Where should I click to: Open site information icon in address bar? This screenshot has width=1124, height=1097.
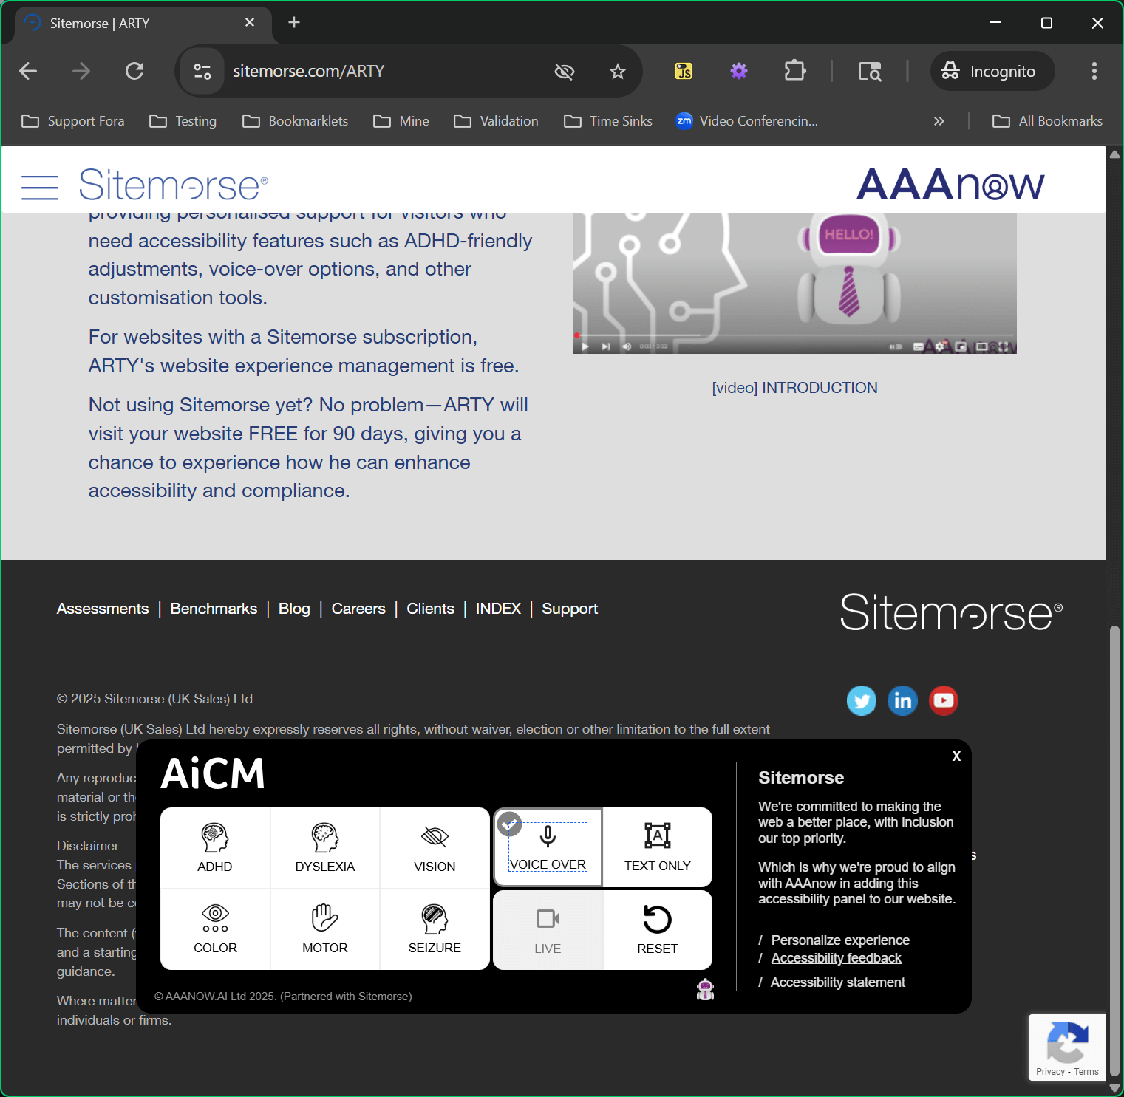click(x=202, y=71)
